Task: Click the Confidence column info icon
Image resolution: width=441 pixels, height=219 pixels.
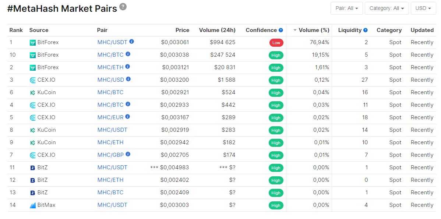Action: 281,30
